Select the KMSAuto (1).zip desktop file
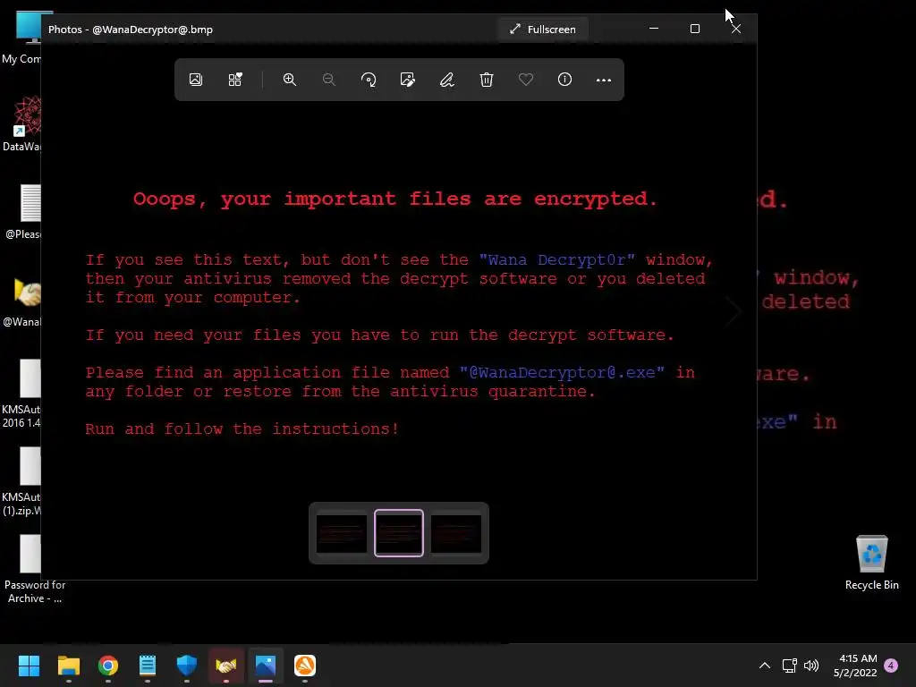The height and width of the screenshot is (687, 916). click(x=21, y=481)
